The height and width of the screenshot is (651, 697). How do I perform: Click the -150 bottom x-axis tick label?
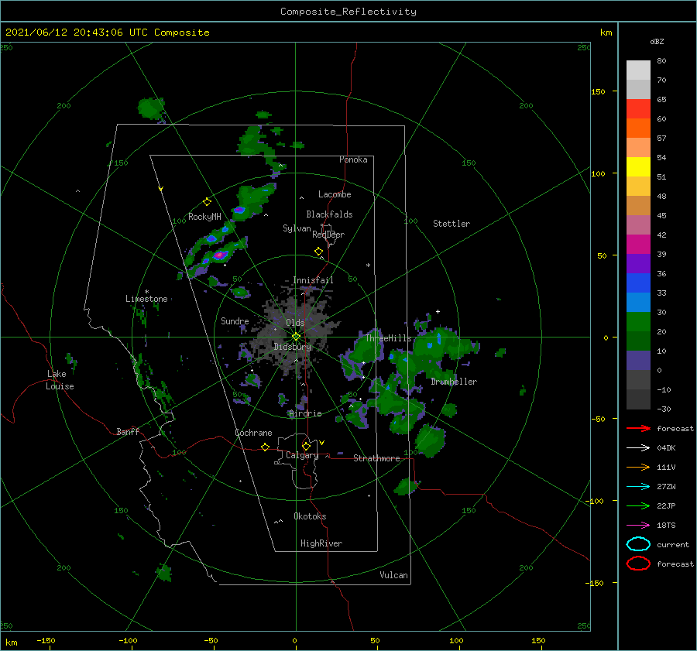click(x=46, y=640)
